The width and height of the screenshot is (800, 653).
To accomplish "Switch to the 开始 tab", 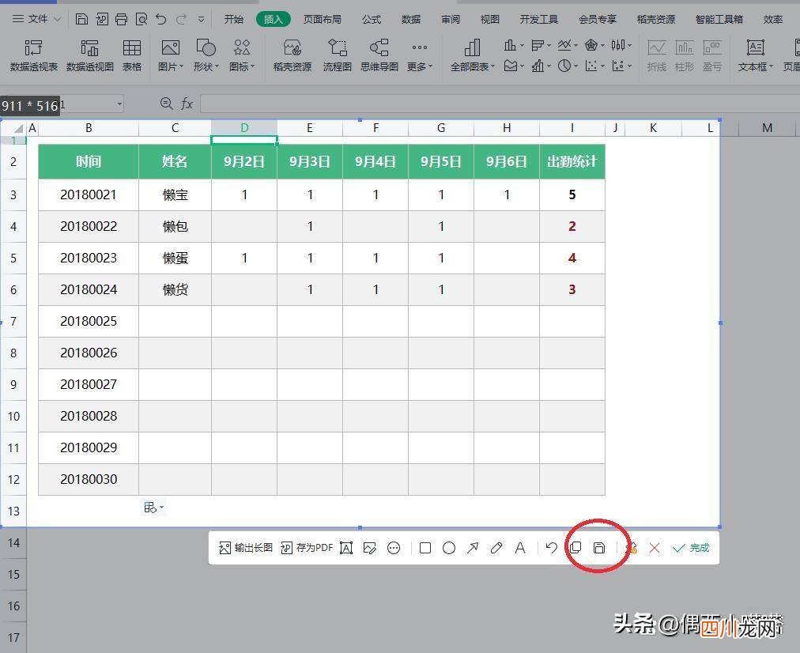I will coord(234,20).
